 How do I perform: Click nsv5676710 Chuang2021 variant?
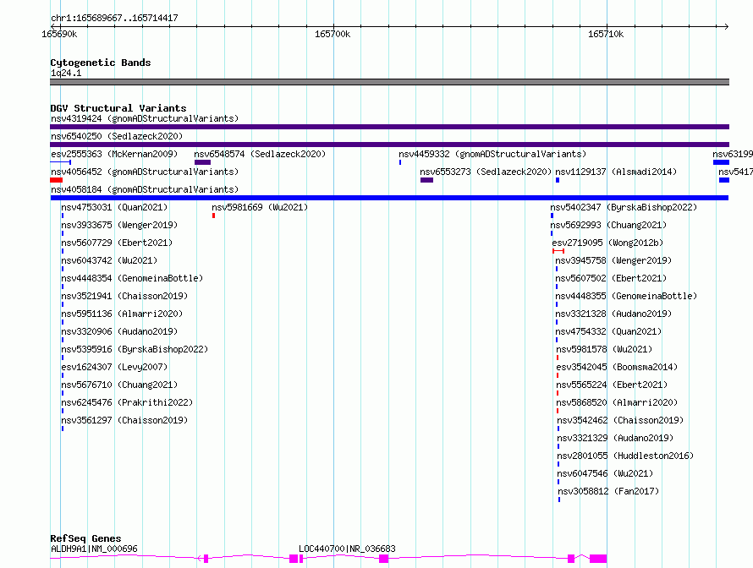click(x=119, y=385)
